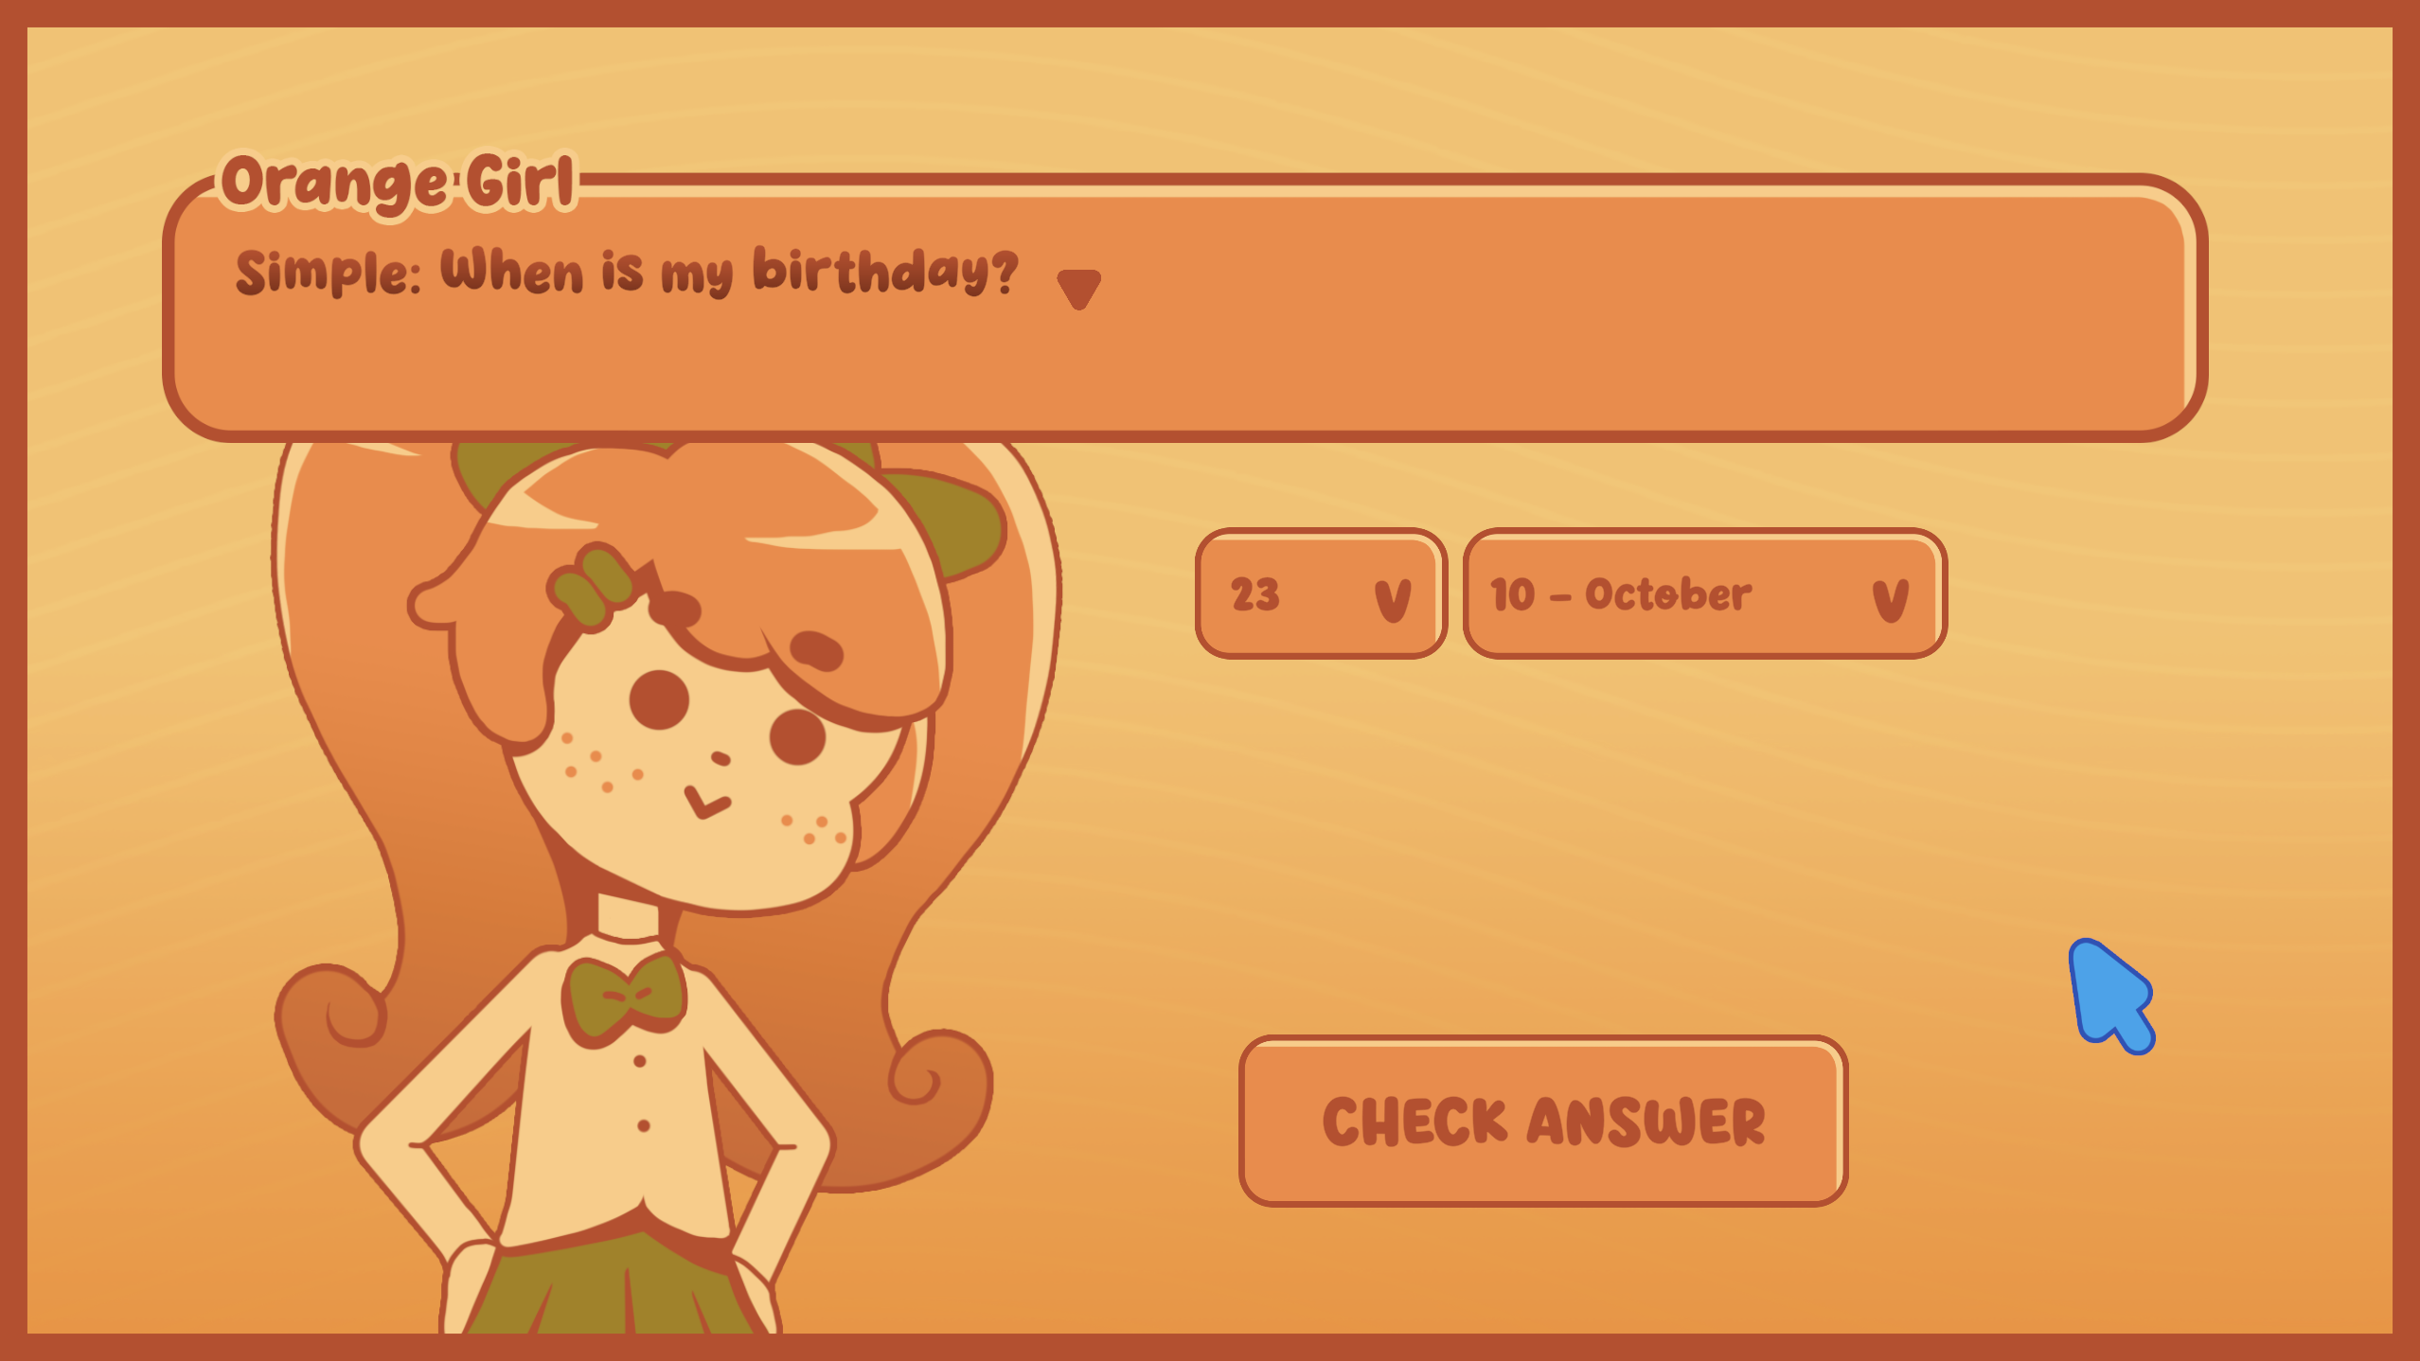Click the large green bow behind her head
This screenshot has width=2420, height=1361.
click(947, 521)
